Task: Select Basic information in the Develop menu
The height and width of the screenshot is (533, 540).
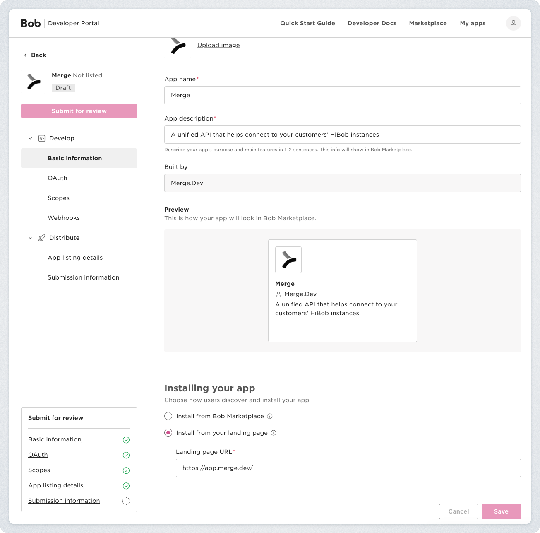Action: (79, 158)
